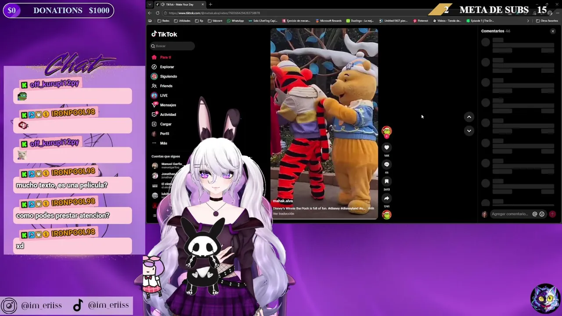562x316 pixels.
Task: Post comment with the red send button
Action: [552, 214]
